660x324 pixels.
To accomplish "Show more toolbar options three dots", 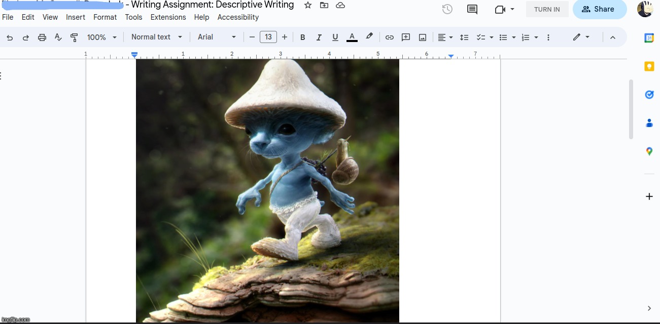I will click(x=548, y=37).
